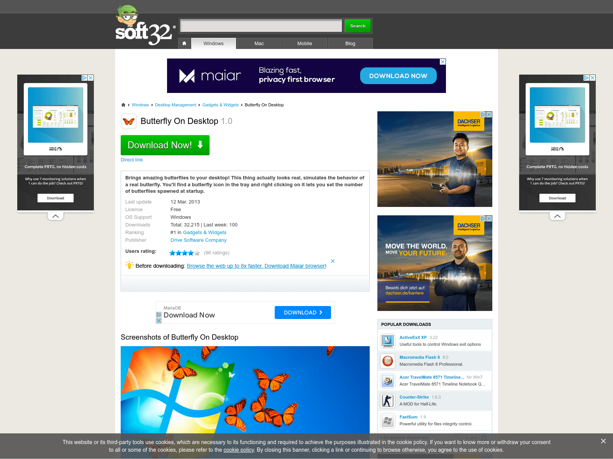Dismiss the Maiar browser tip
The width and height of the screenshot is (613, 459).
tap(333, 261)
